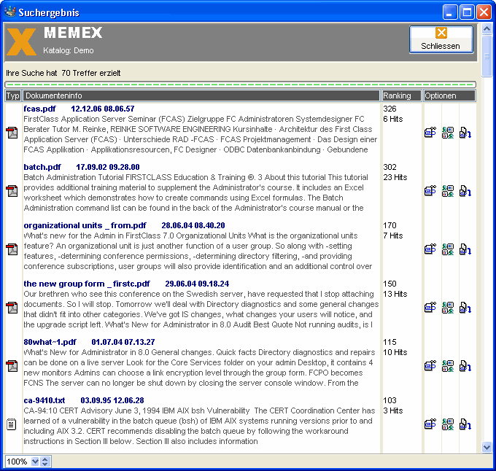Click the scrollbar up arrow
This screenshot has height=471, width=496.
coord(487,29)
